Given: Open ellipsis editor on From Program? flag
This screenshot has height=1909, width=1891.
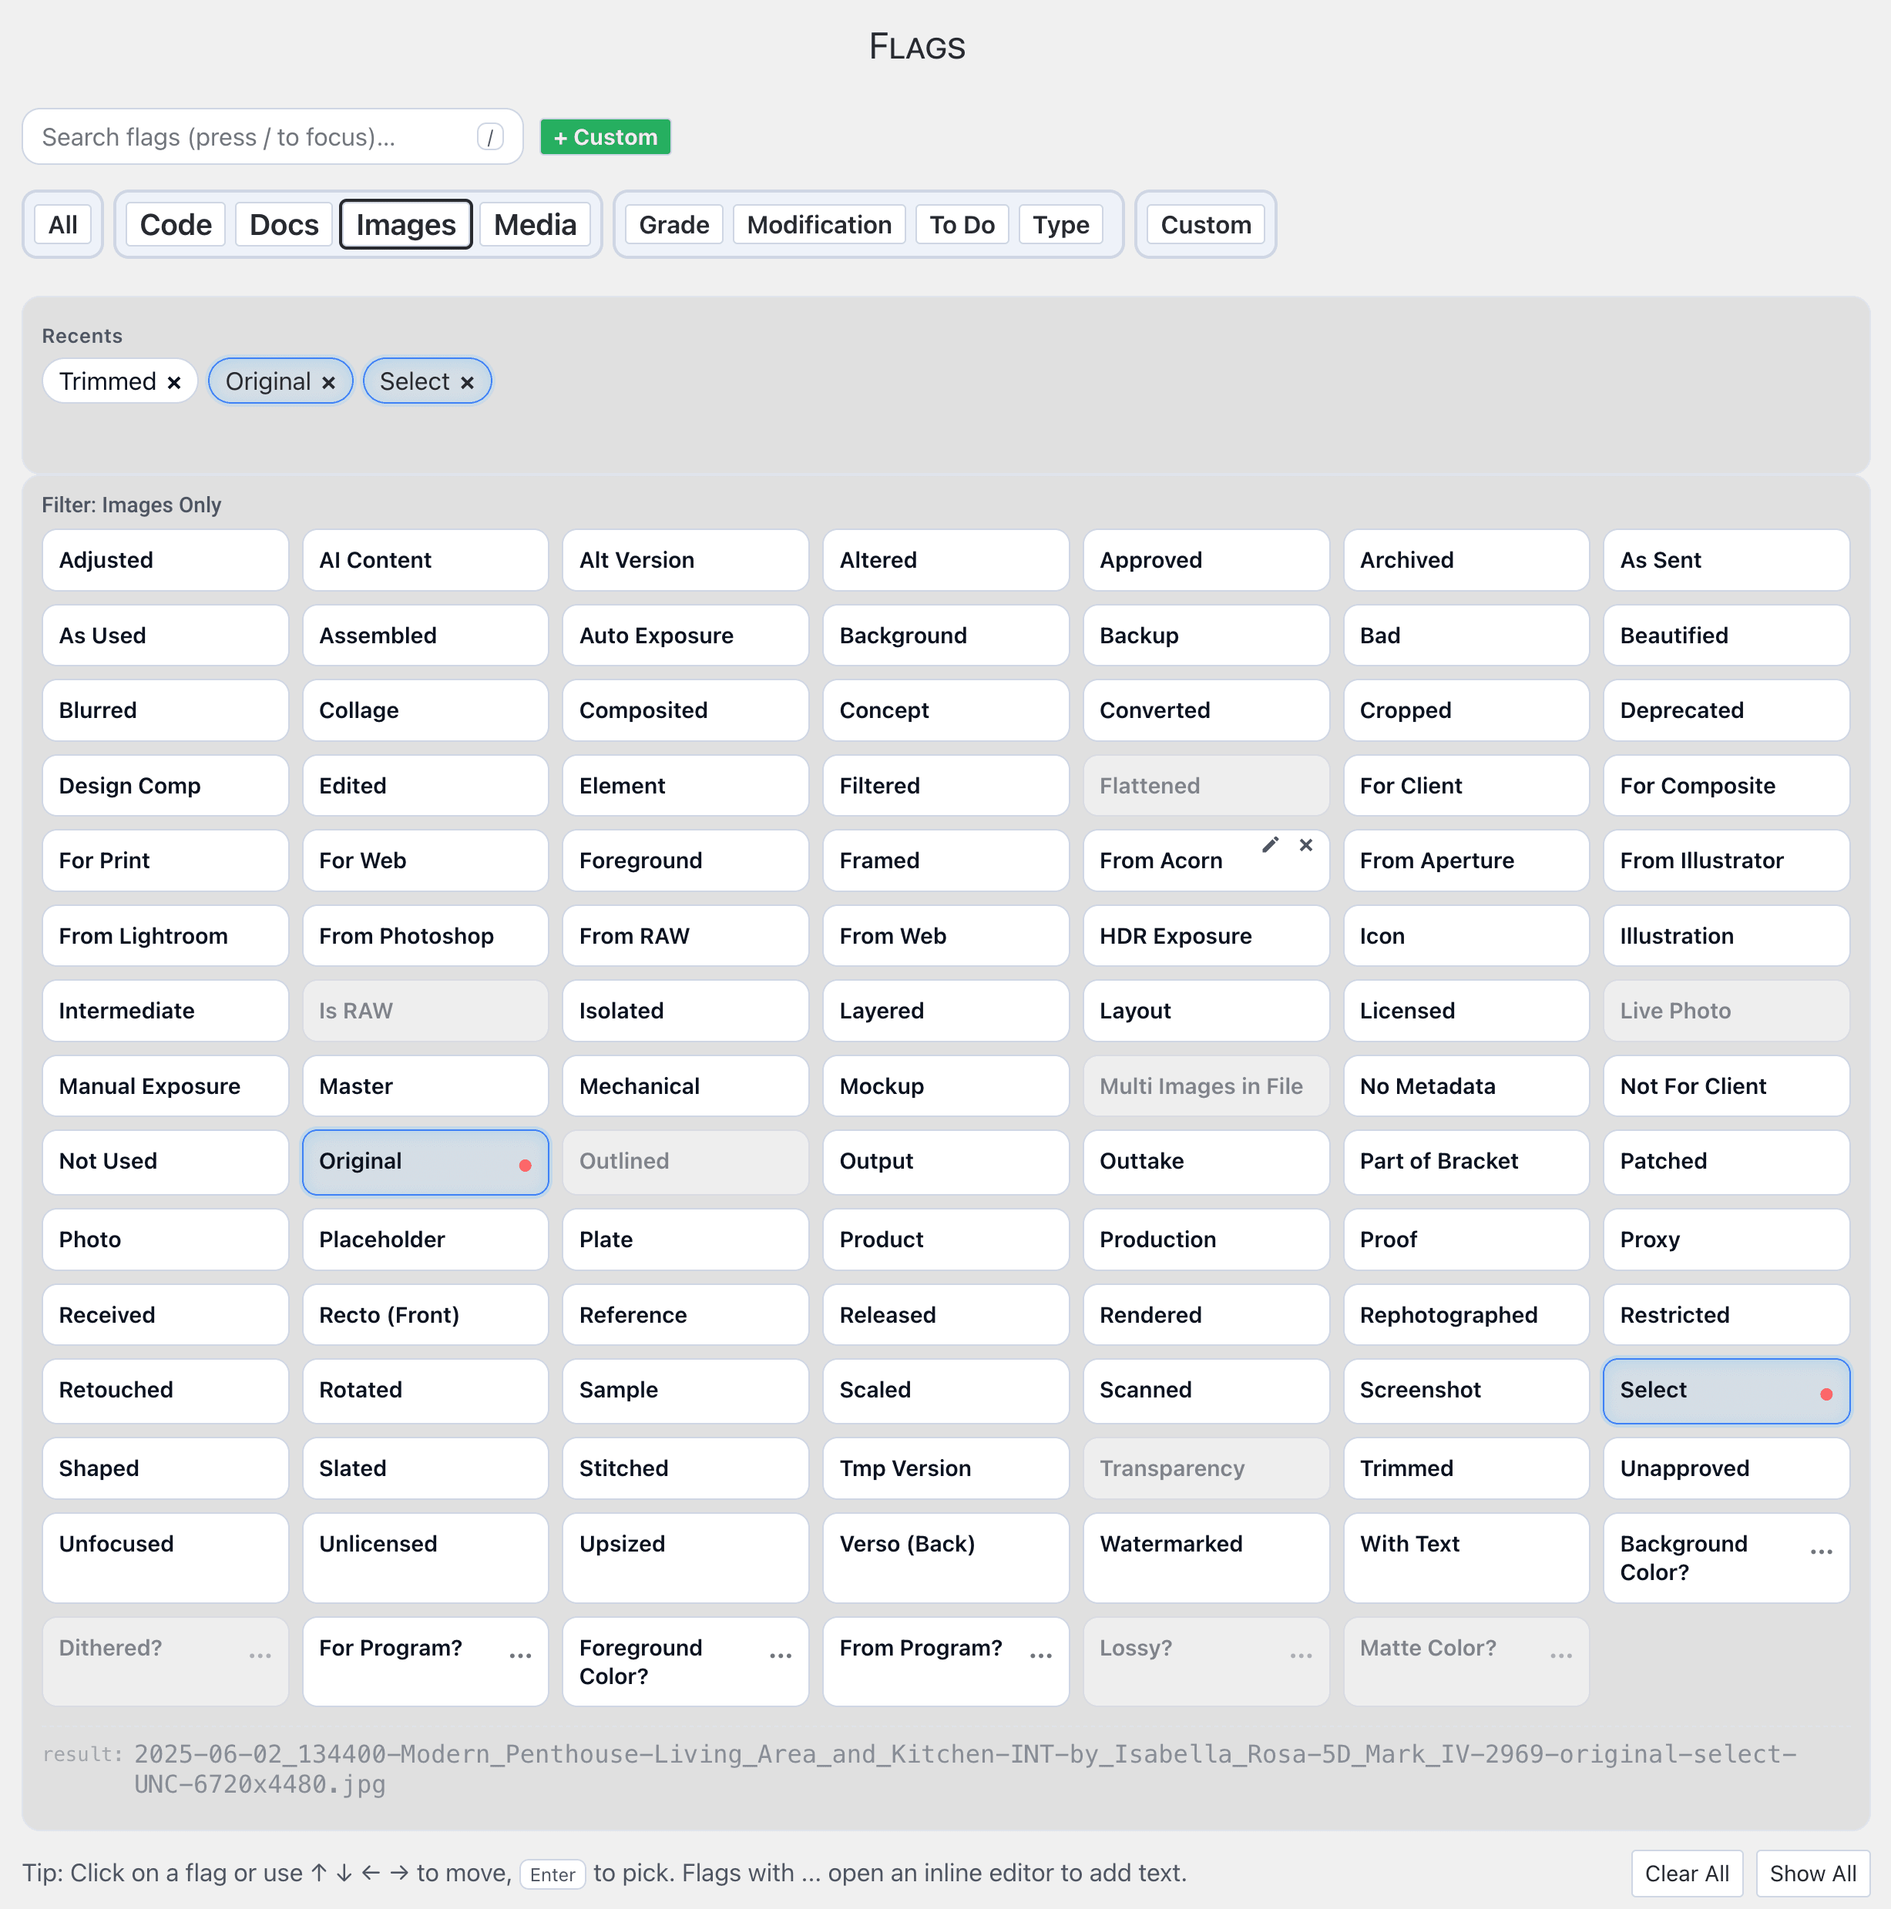Looking at the screenshot, I should click(1041, 1656).
